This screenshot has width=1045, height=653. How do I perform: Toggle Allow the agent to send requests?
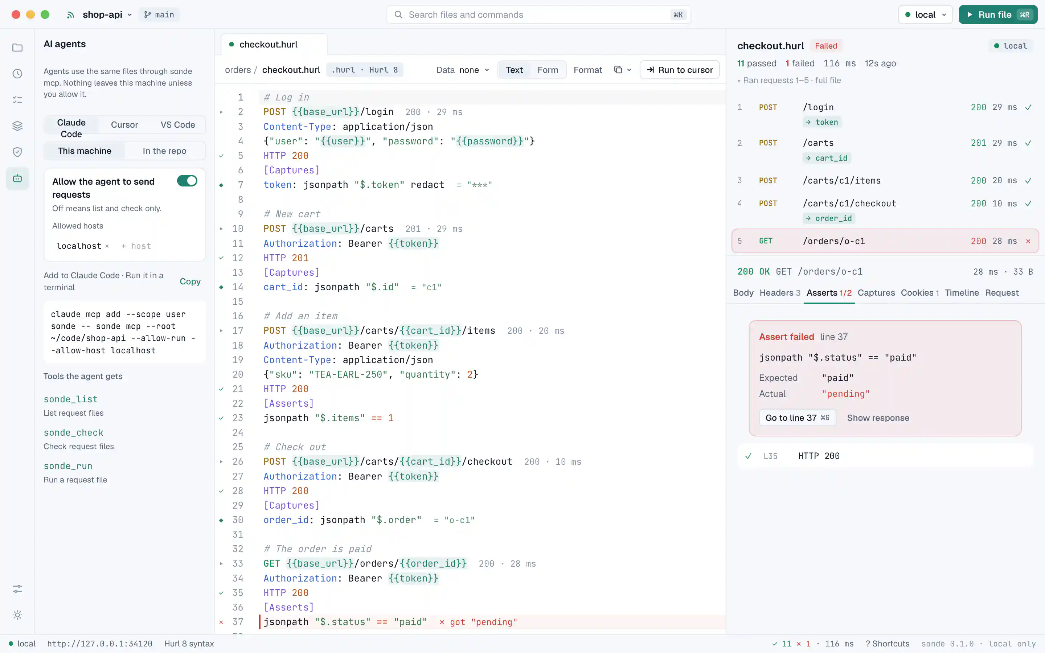point(187,181)
